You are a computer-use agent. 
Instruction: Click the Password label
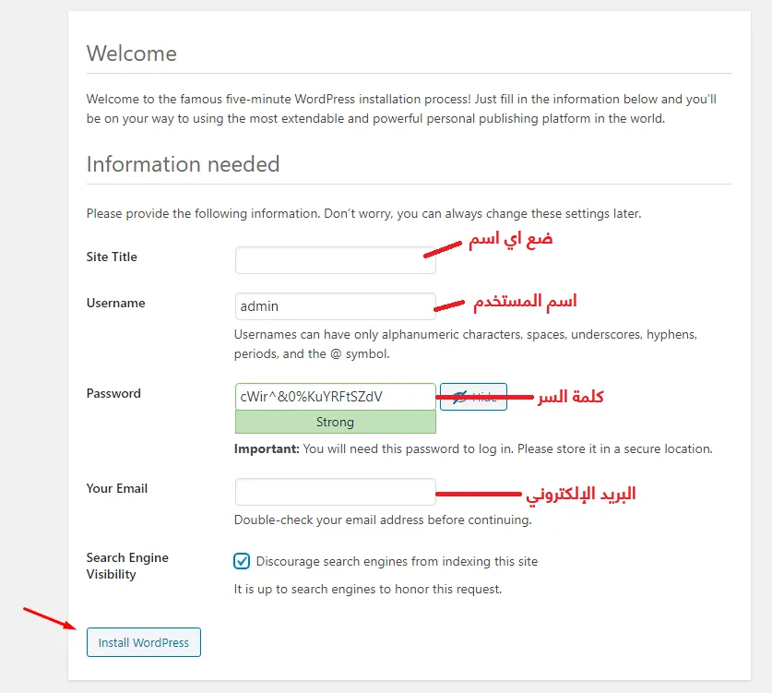(113, 393)
